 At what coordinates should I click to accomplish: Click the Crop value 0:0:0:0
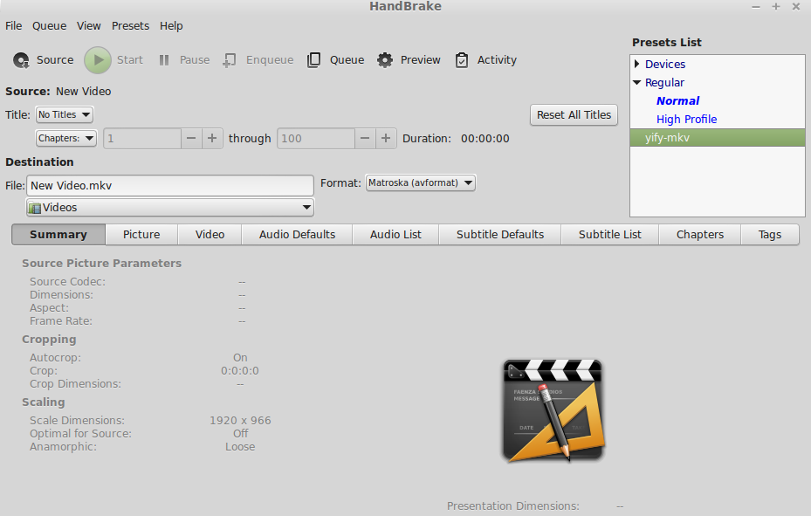pos(240,371)
